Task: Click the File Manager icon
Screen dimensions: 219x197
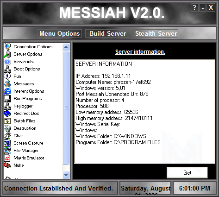Action: point(7,151)
